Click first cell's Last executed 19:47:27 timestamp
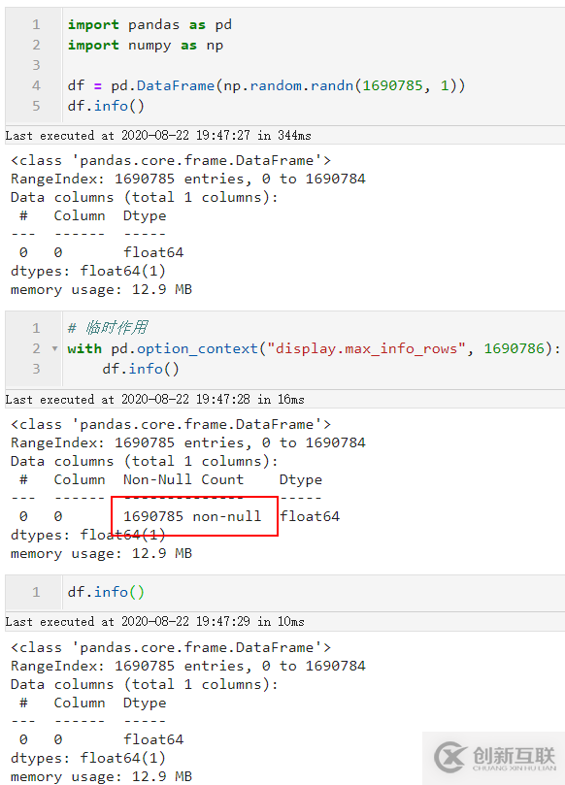 tap(158, 135)
